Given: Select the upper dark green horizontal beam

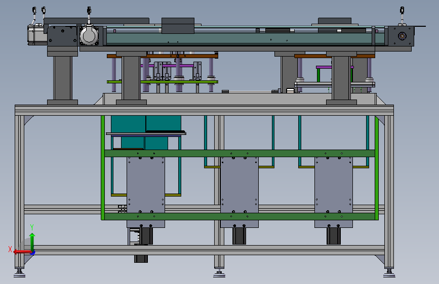Looking at the screenshot, I should pos(240,153).
